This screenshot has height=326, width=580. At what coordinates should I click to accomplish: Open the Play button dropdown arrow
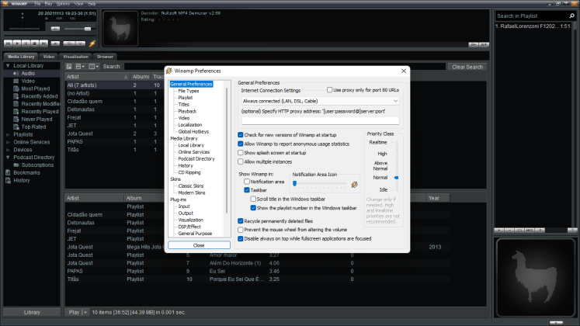pos(85,312)
